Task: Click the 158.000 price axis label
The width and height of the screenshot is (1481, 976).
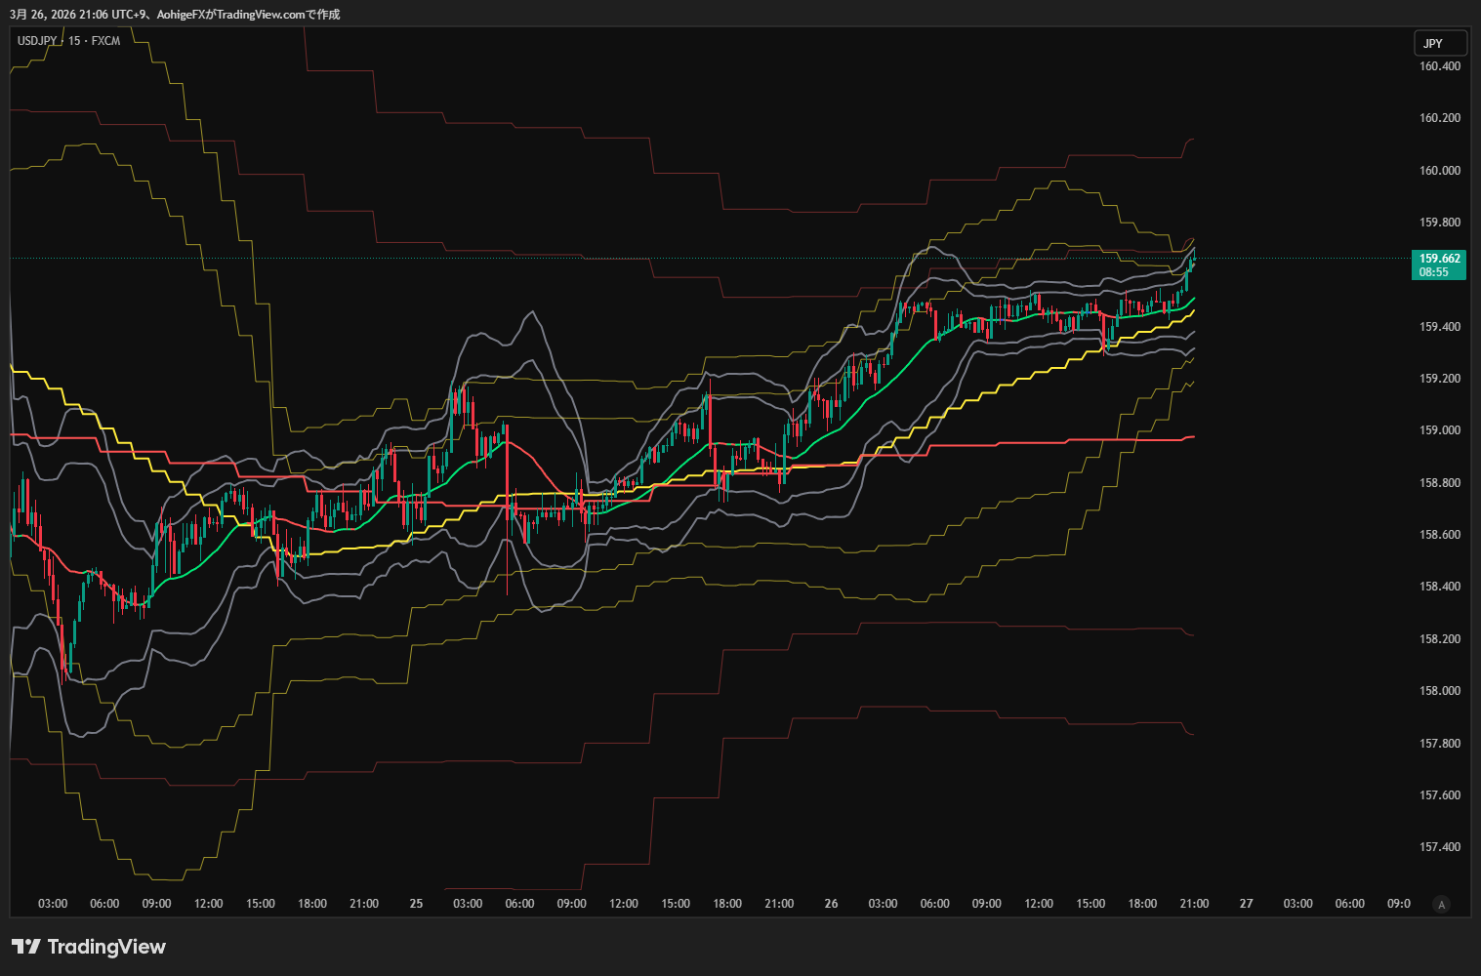Action: tap(1439, 691)
